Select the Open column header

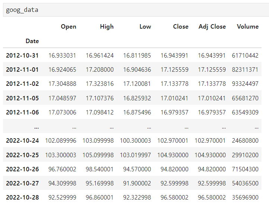point(69,27)
